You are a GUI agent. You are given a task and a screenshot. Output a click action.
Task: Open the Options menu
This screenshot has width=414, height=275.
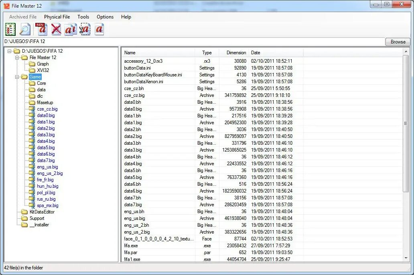pyautogui.click(x=105, y=16)
